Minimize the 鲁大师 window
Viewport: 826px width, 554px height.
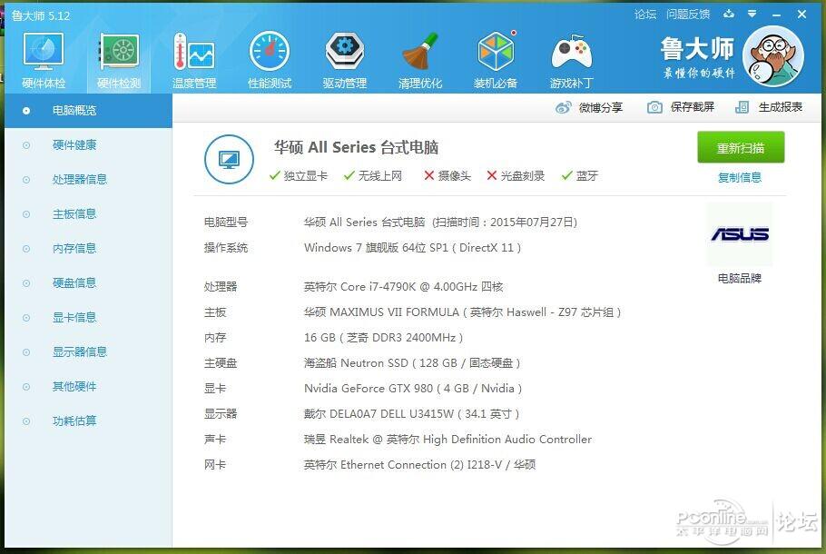[x=776, y=15]
